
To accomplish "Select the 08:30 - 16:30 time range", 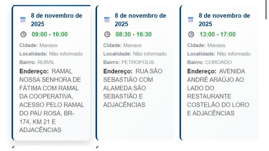I will click(134, 34).
